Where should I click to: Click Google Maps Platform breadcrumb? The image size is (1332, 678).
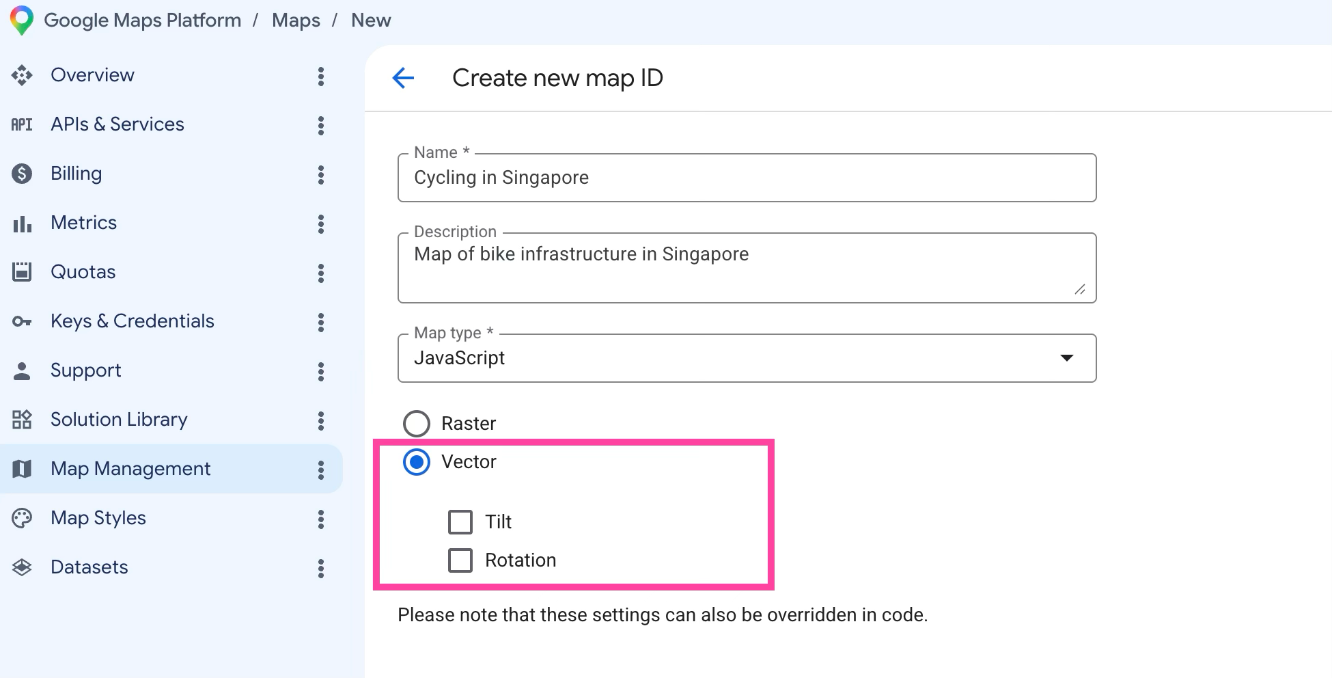(142, 21)
